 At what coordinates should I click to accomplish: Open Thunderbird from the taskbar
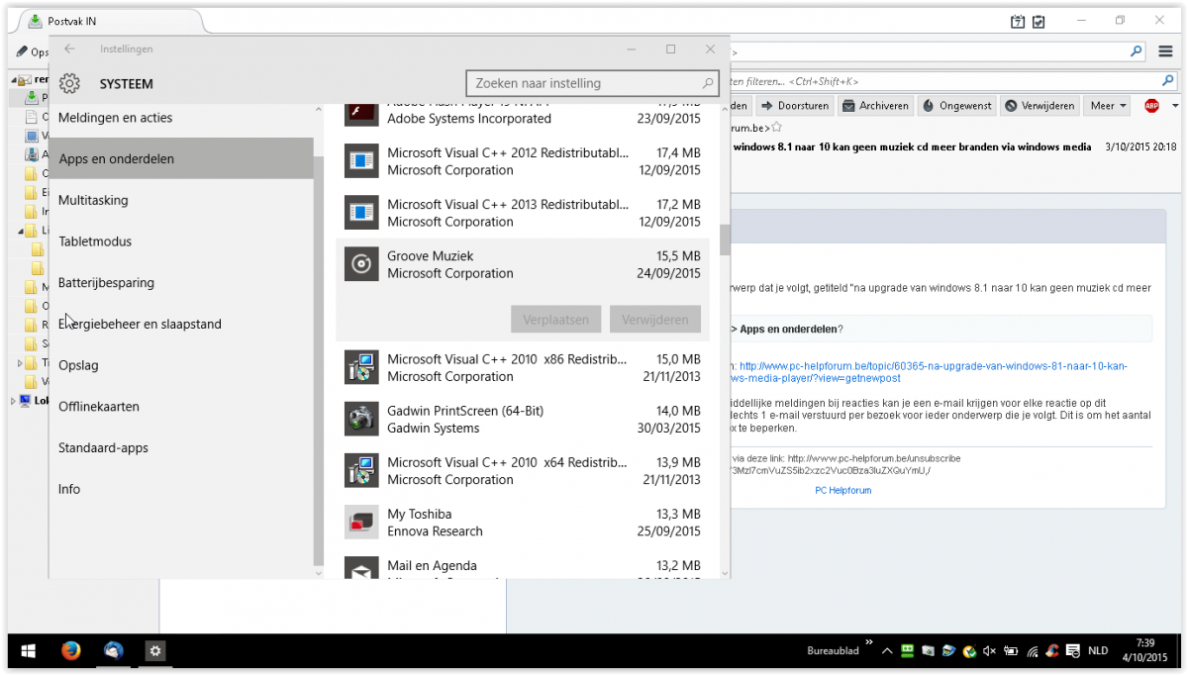114,650
